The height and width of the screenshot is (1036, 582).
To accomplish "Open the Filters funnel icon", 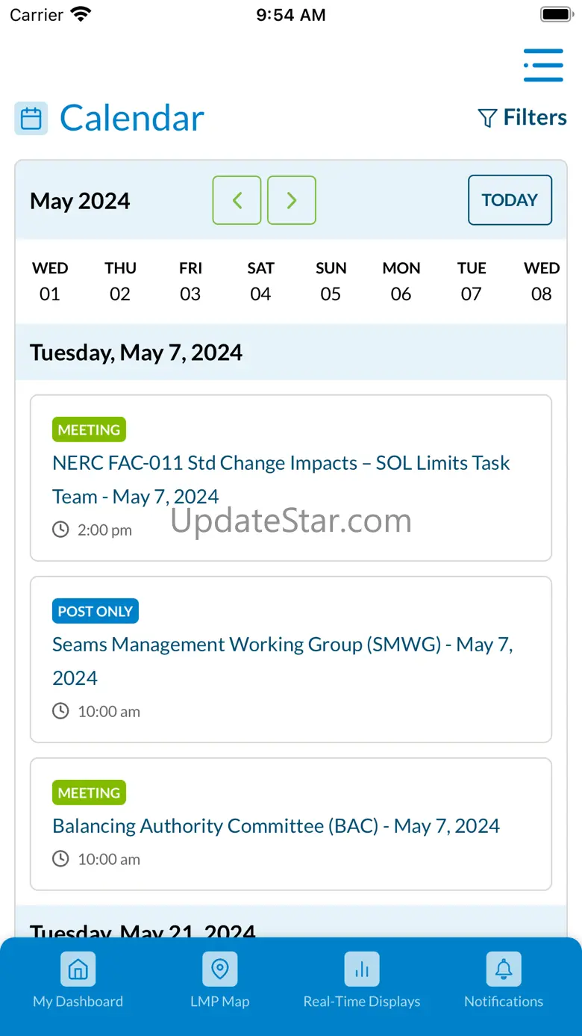I will coord(487,118).
